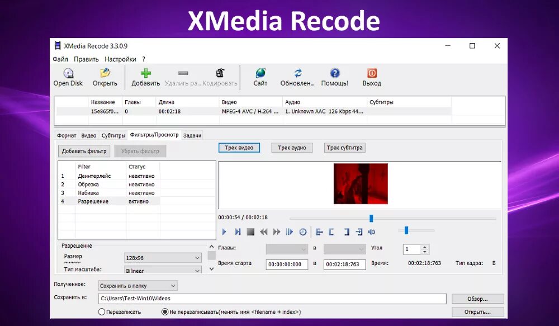Click the Сохранить в path field
Image resolution: width=559 pixels, height=326 pixels.
(272, 299)
